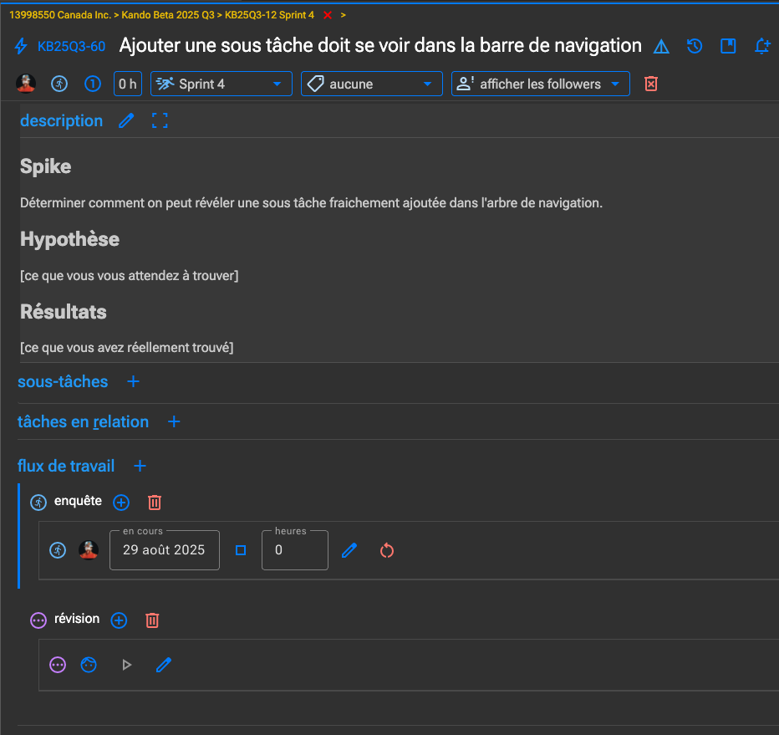Stop the in-progress enquête step
This screenshot has height=735, width=779.
click(x=241, y=550)
